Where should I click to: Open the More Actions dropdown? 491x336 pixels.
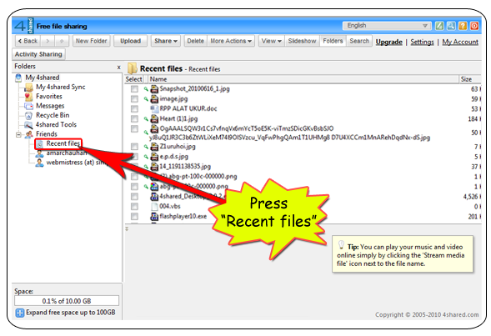[231, 41]
